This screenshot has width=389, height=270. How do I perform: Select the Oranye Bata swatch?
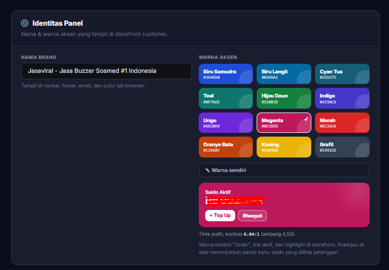pos(226,147)
